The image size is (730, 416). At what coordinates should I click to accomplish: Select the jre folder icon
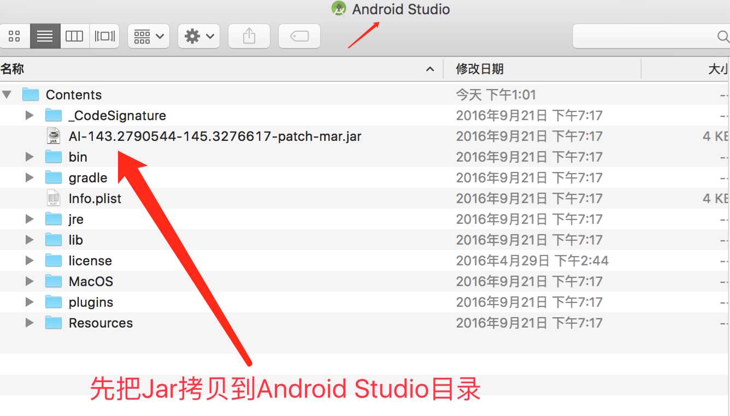click(54, 219)
